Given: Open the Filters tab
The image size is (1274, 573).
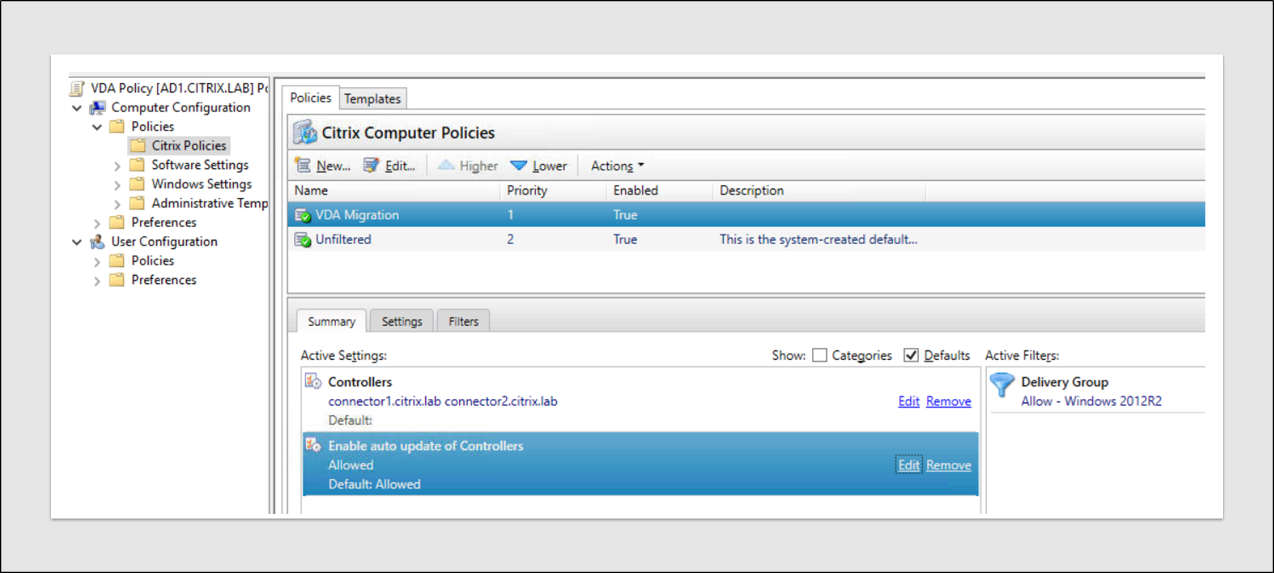Looking at the screenshot, I should (463, 321).
